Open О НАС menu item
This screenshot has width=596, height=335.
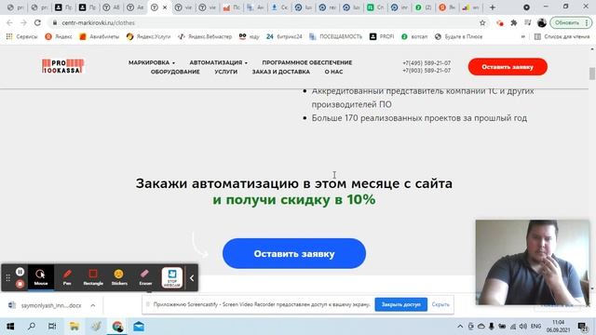pos(333,72)
